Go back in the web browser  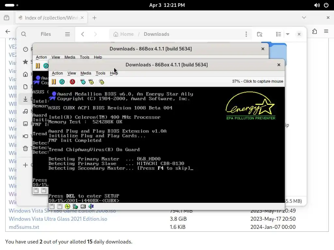click(8, 32)
